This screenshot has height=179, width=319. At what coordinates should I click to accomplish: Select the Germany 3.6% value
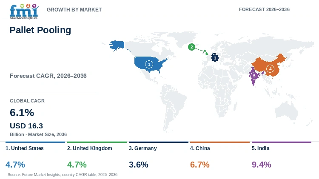pos(139,165)
